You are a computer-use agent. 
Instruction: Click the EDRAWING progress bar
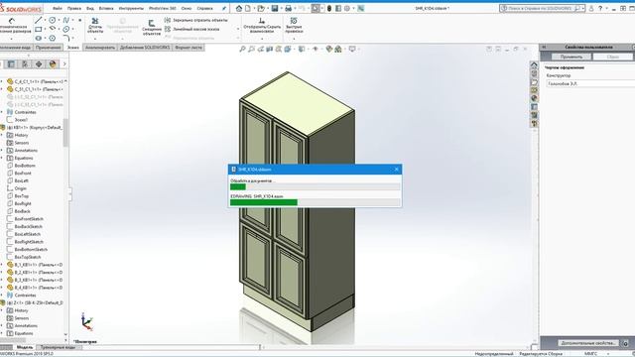316,202
